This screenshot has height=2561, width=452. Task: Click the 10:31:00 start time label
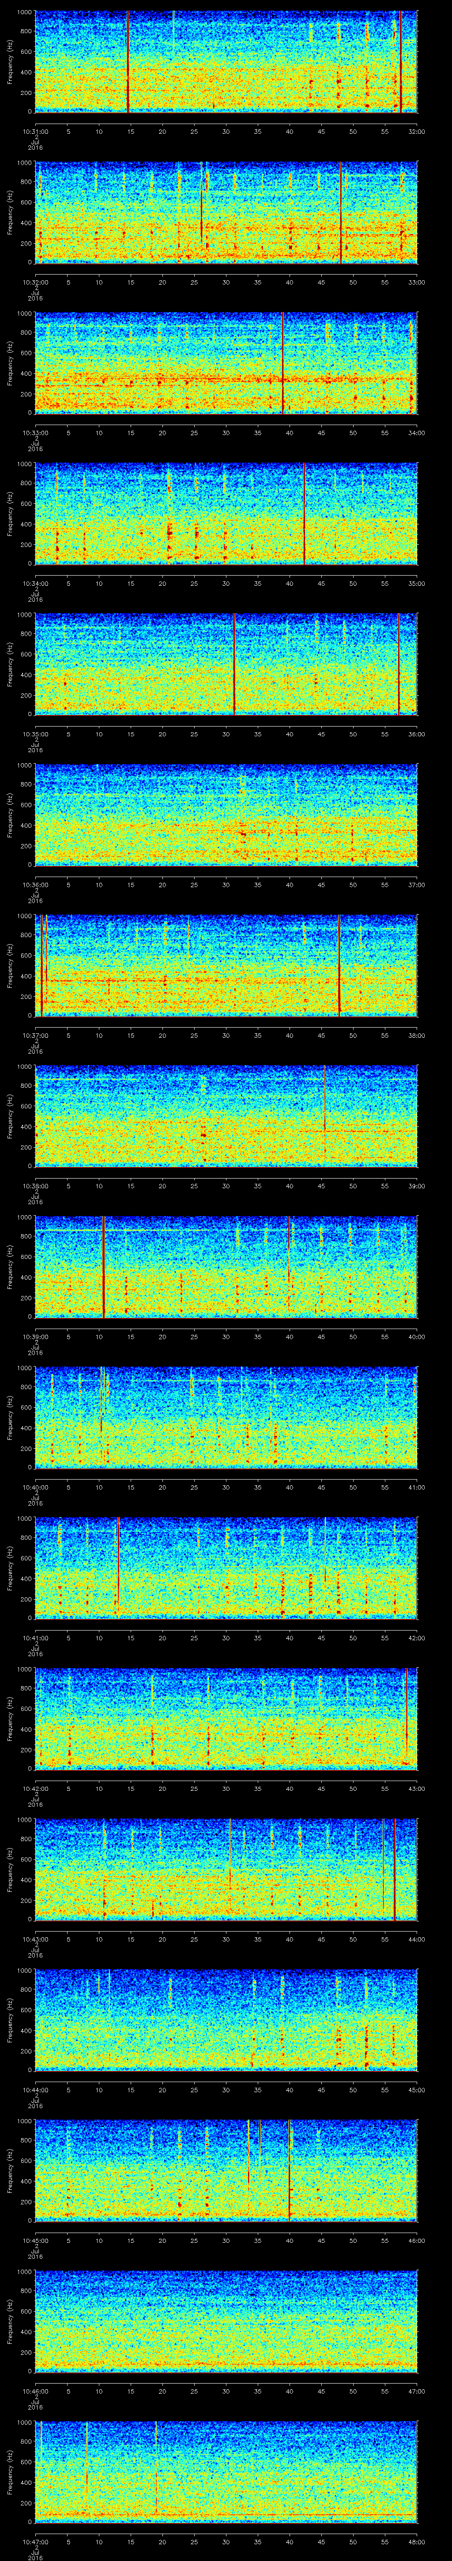(36, 130)
